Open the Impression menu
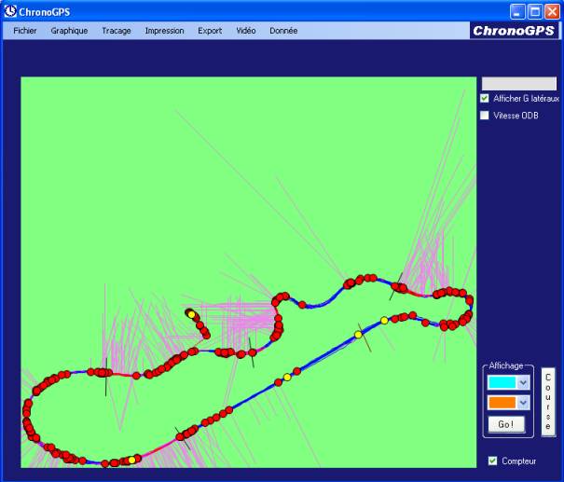Viewport: 564px width, 482px height. 164,31
